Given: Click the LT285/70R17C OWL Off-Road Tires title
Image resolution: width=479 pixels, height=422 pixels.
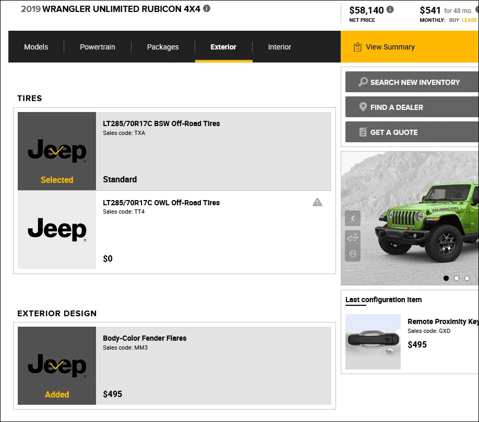Looking at the screenshot, I should point(161,203).
